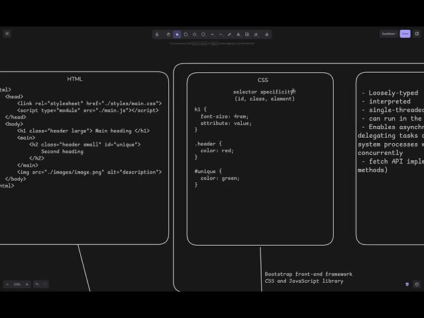The width and height of the screenshot is (424, 318).
Task: Click the 'font-size: 4rem;' line
Action: click(225, 117)
